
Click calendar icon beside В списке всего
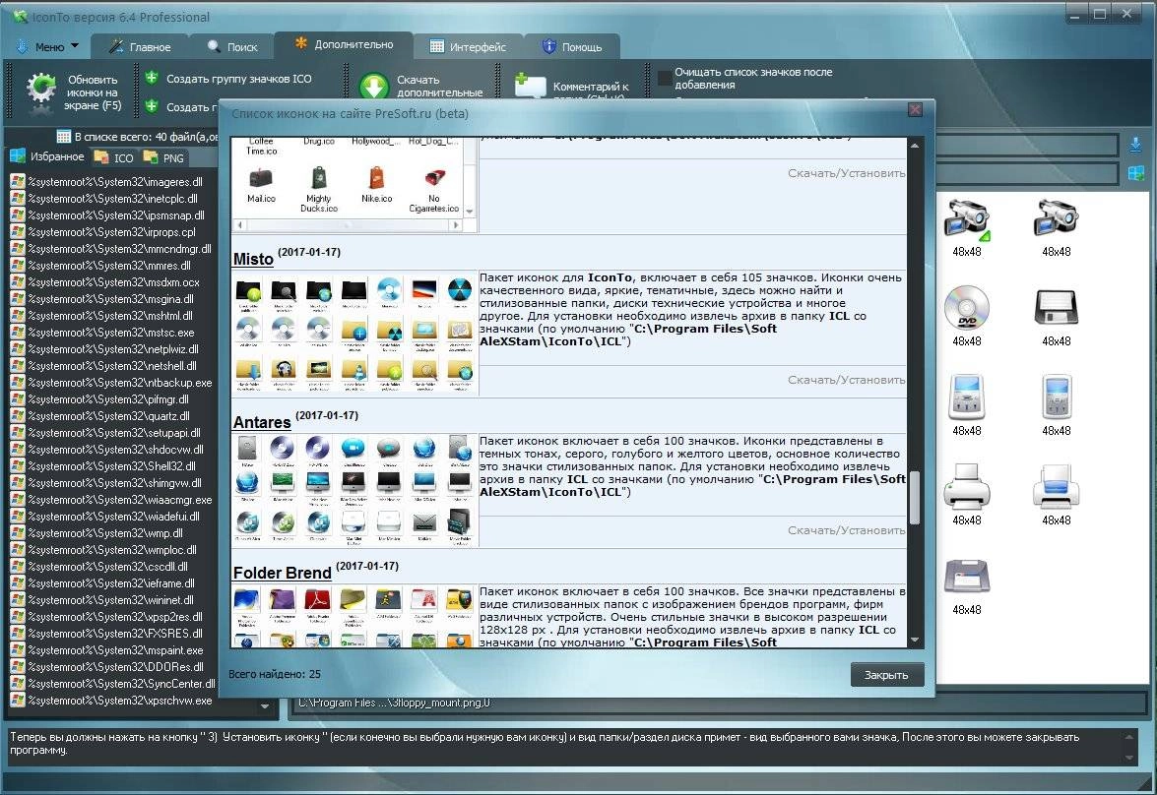63,137
